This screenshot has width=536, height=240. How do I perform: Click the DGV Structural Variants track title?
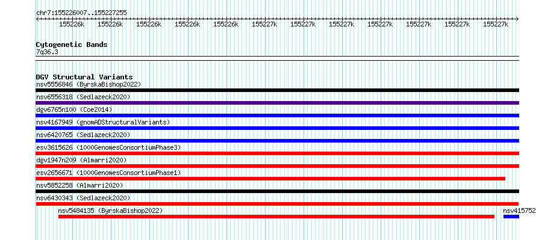click(x=84, y=77)
